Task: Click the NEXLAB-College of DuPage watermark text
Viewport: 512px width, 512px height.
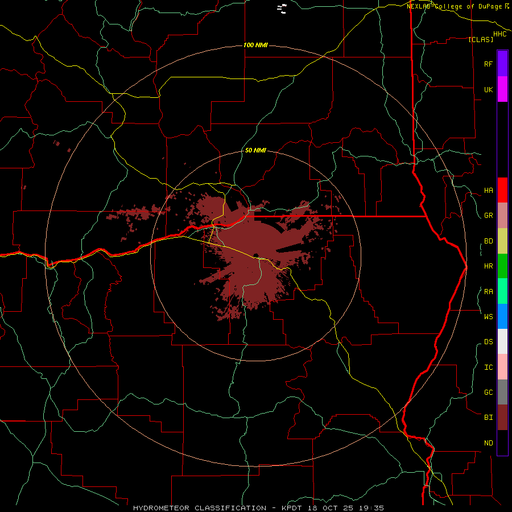Action: [454, 6]
